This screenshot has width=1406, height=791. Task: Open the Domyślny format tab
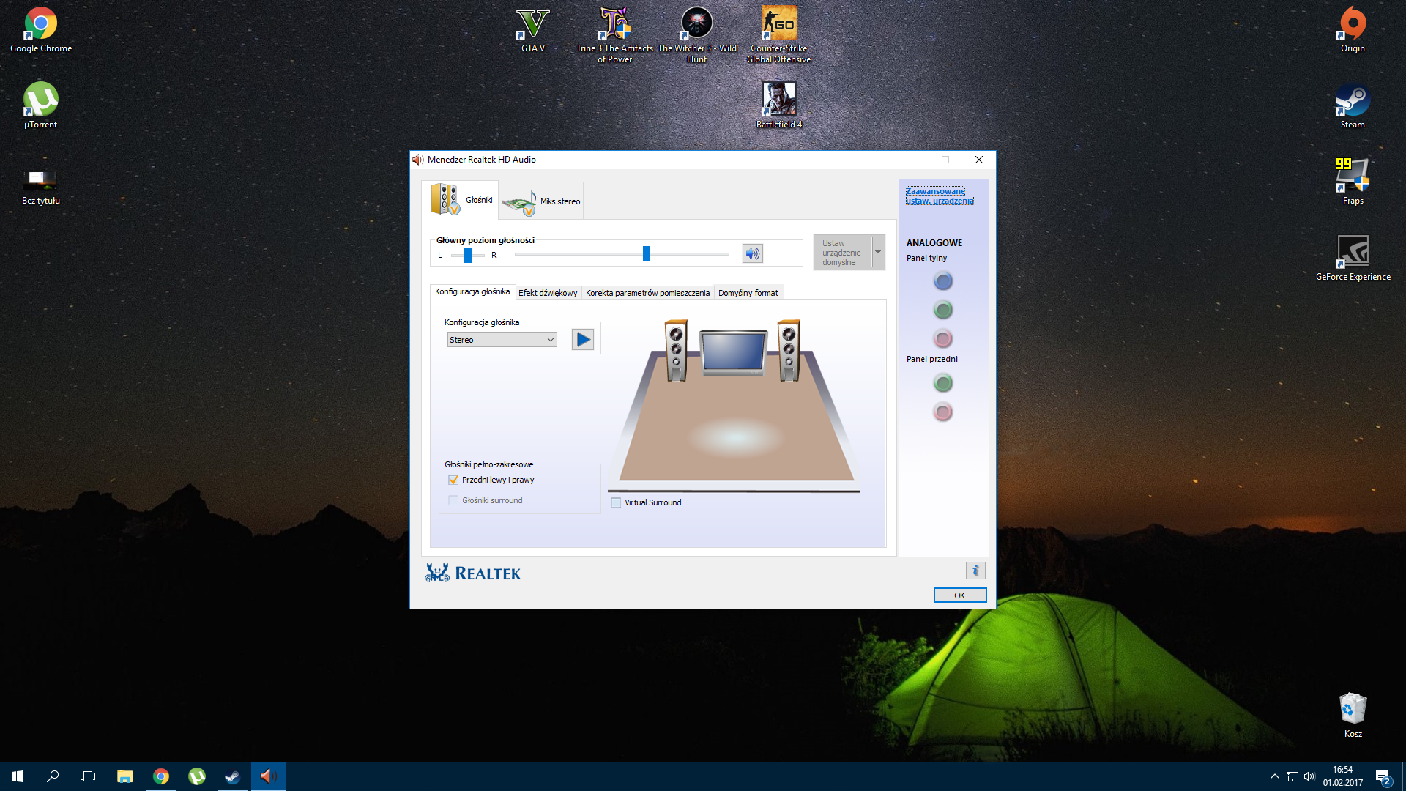[748, 293]
